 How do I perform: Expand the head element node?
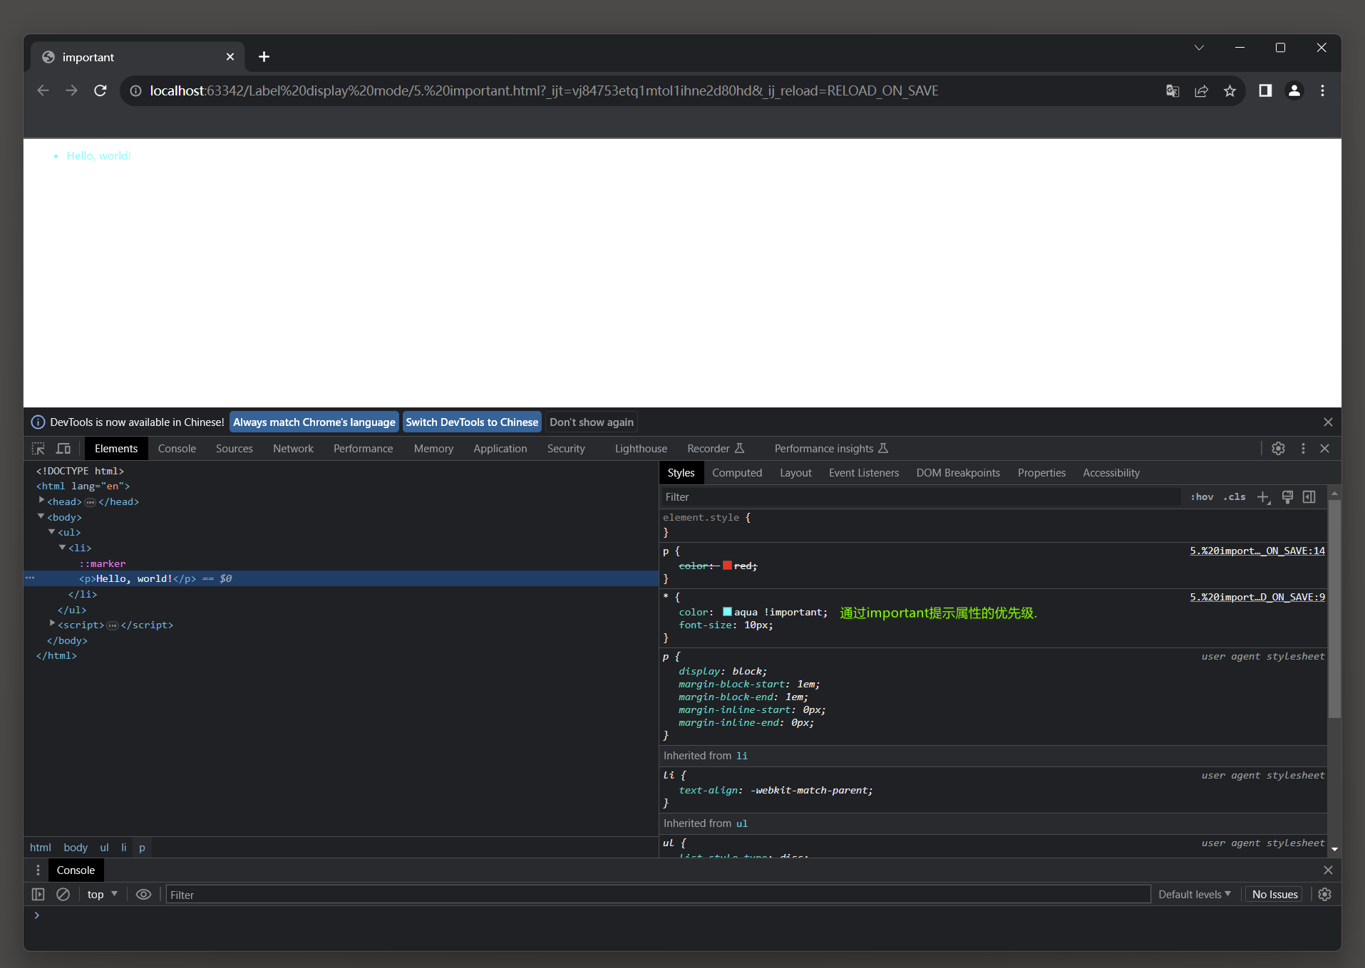pos(41,501)
